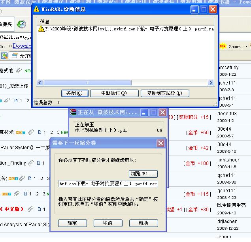
Task: Click attachment paperclip icon beside 中文版
Action: 30,209
